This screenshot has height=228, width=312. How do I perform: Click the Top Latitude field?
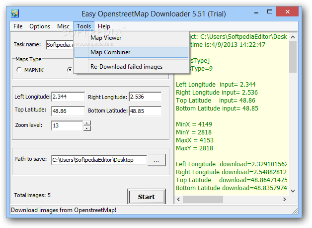pos(68,111)
